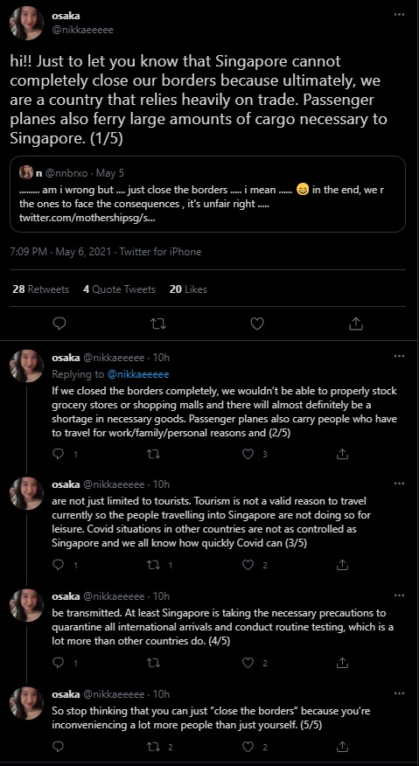This screenshot has height=766, width=419.
Task: Open the Twitter for iPhone source link
Action: (160, 252)
